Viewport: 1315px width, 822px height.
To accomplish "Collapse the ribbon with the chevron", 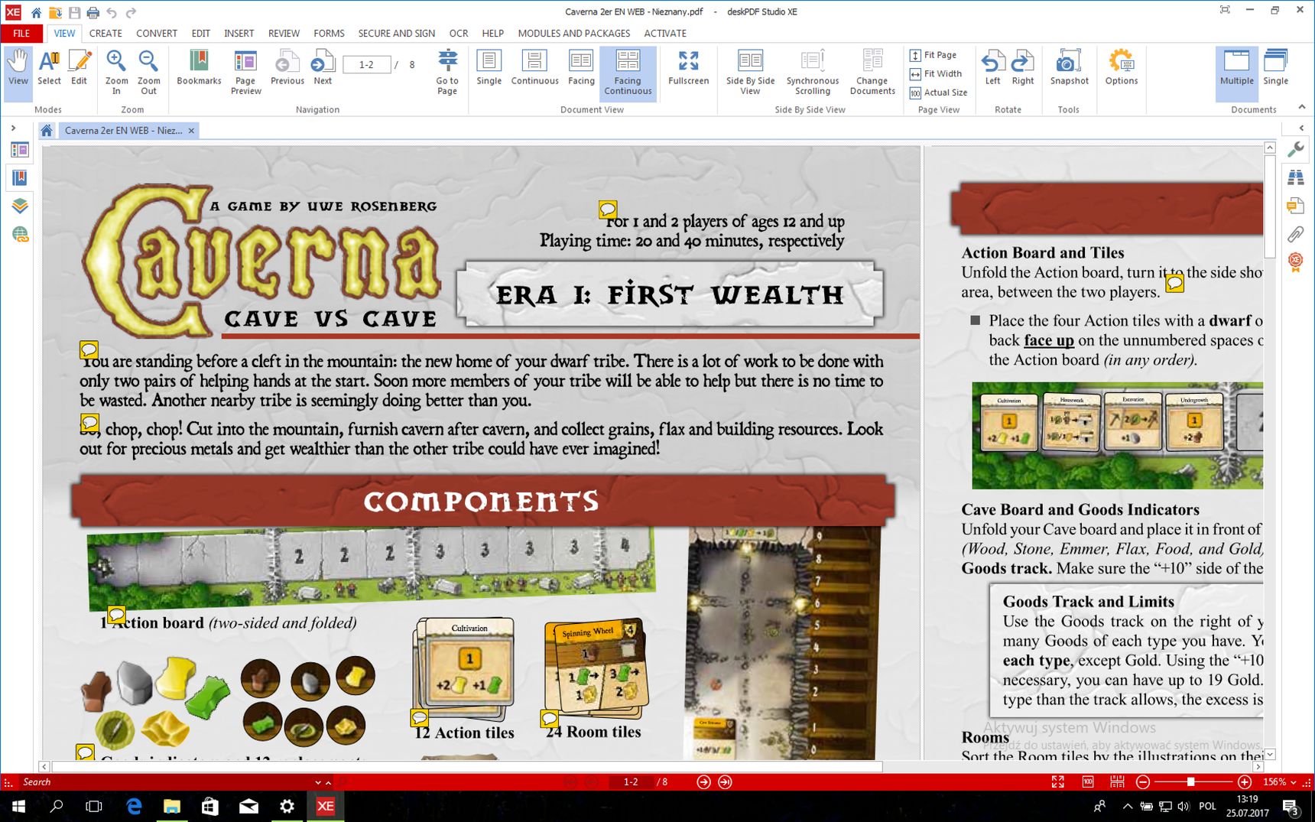I will coord(1301,107).
